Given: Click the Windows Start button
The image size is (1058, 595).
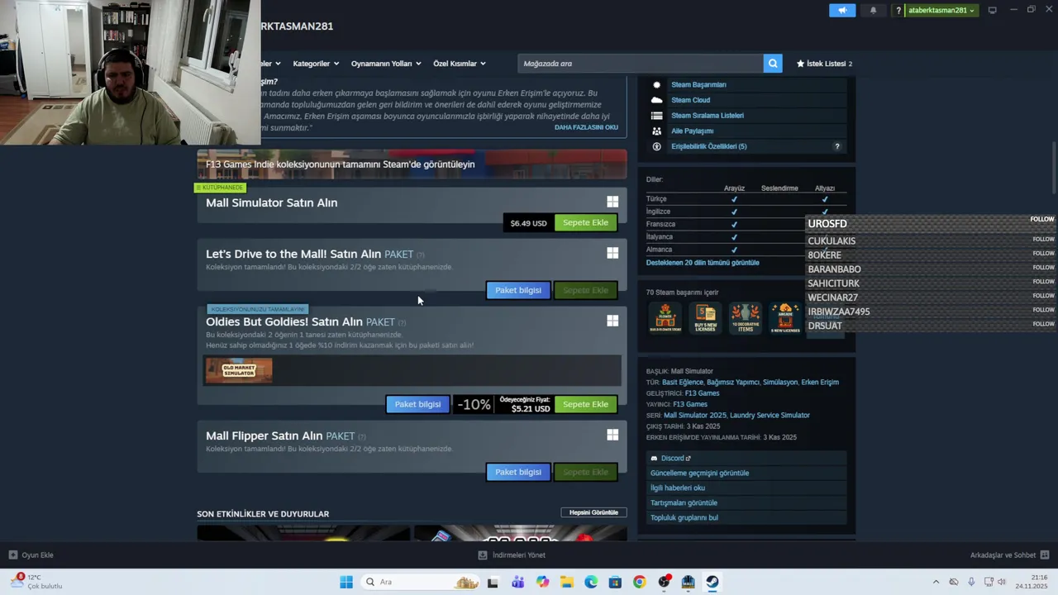Looking at the screenshot, I should 346,582.
